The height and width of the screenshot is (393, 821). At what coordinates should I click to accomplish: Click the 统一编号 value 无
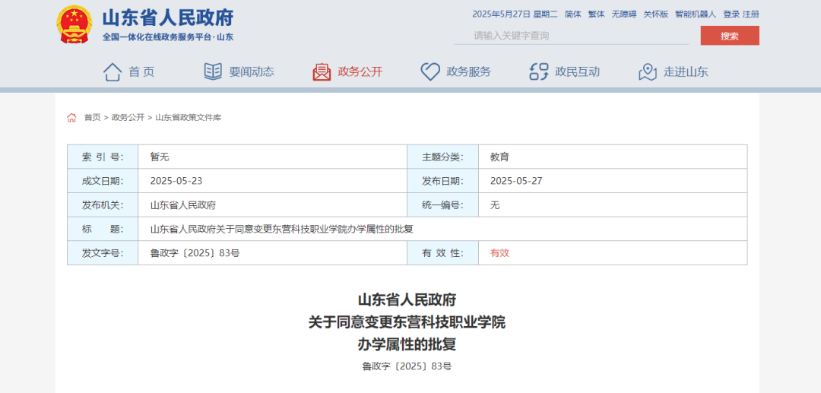click(495, 205)
